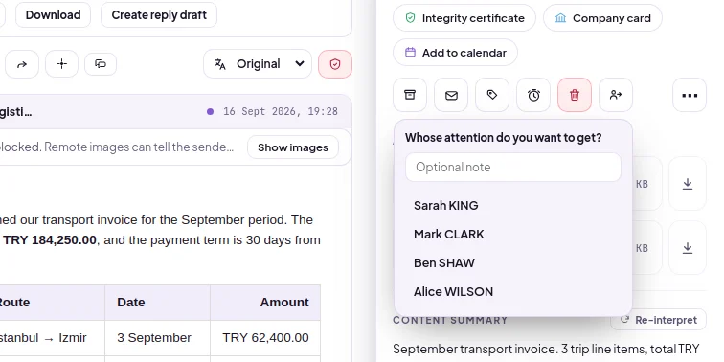Open the Original language dropdown
This screenshot has width=724, height=362.
258,64
